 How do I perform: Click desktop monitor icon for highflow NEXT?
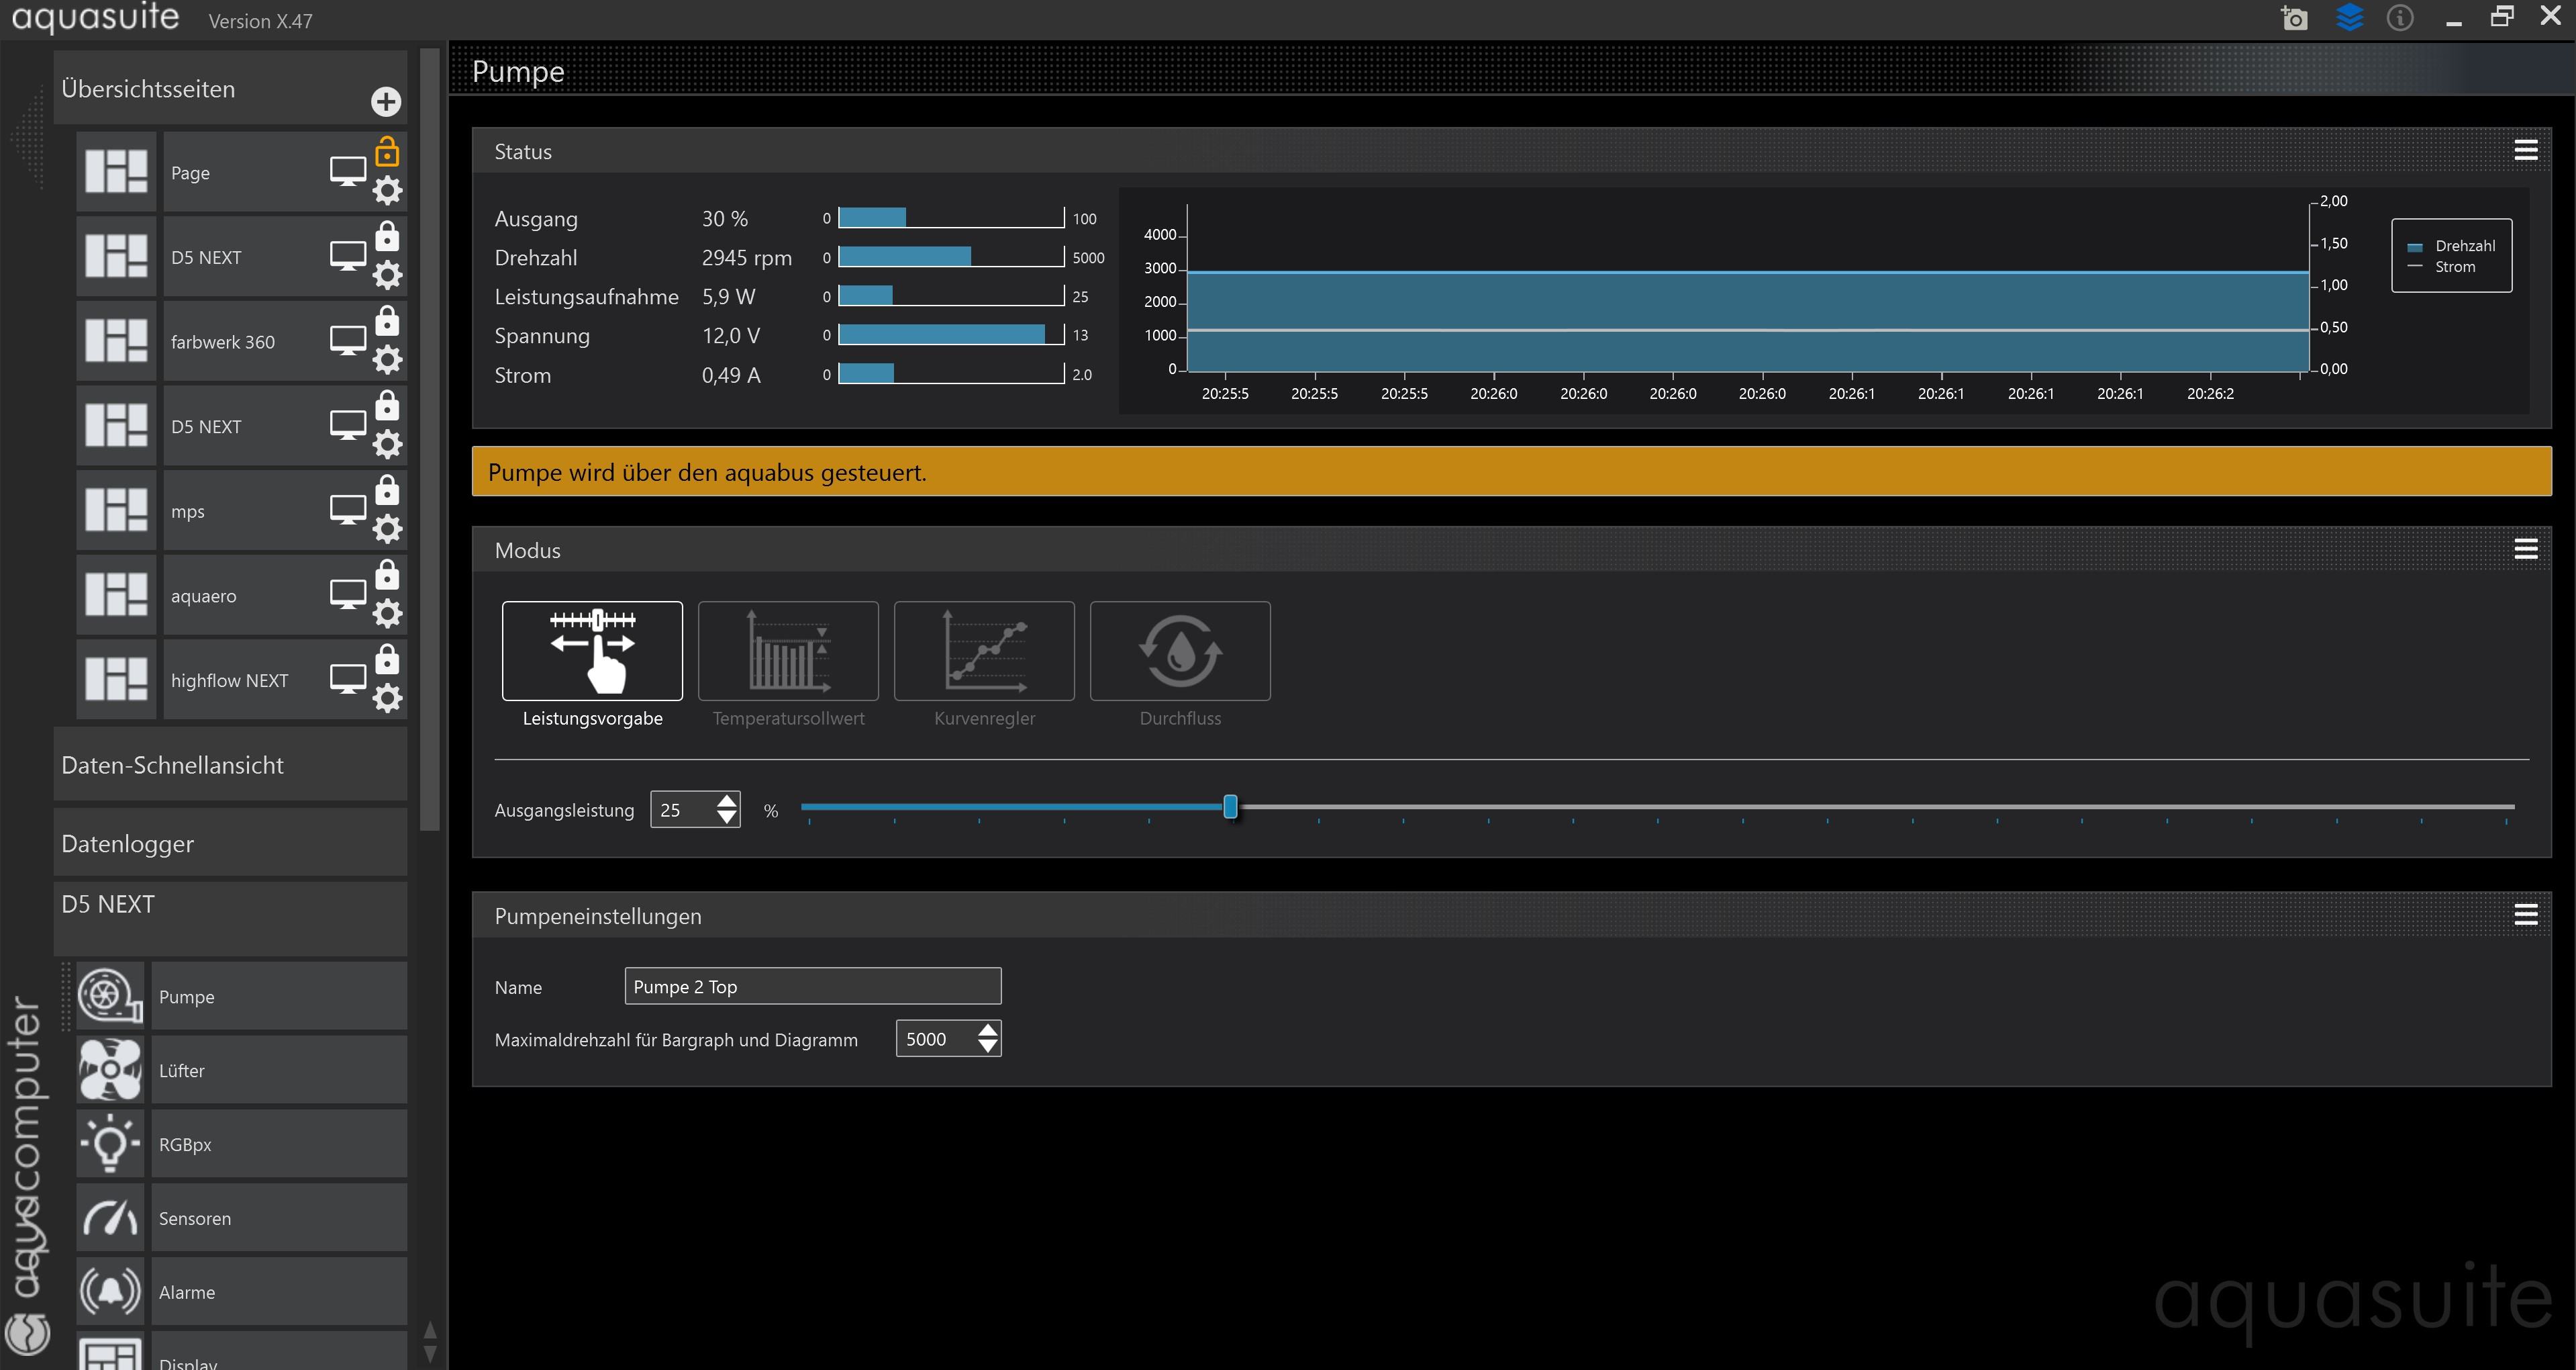[348, 678]
